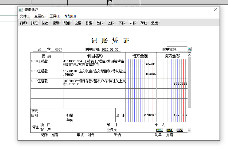The height and width of the screenshot is (151, 228).
Task: Click the debit amount 104886
Action: pyautogui.click(x=150, y=74)
